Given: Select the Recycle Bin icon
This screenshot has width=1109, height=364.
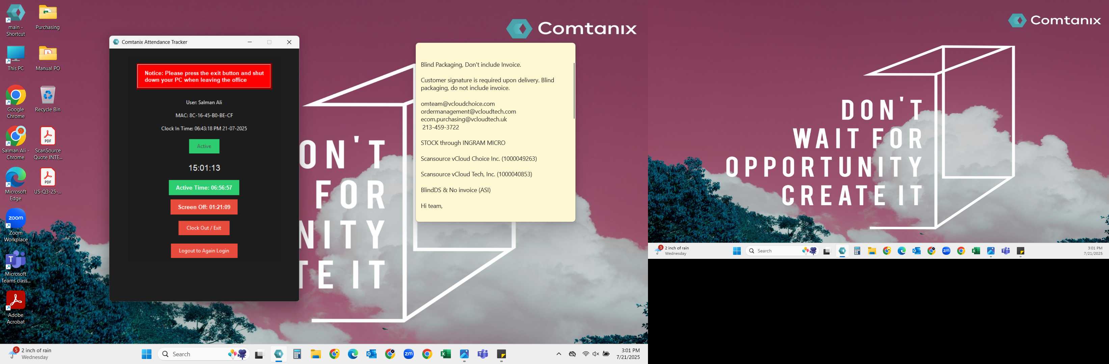Looking at the screenshot, I should 48,99.
